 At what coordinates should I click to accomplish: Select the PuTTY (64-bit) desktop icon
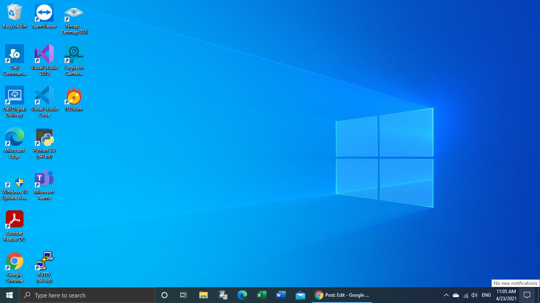click(44, 267)
